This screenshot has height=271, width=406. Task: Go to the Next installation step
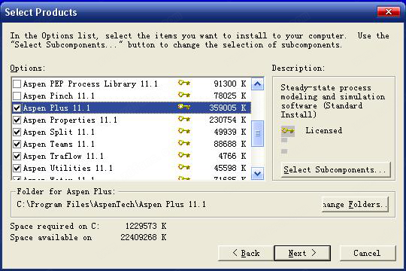pyautogui.click(x=302, y=253)
